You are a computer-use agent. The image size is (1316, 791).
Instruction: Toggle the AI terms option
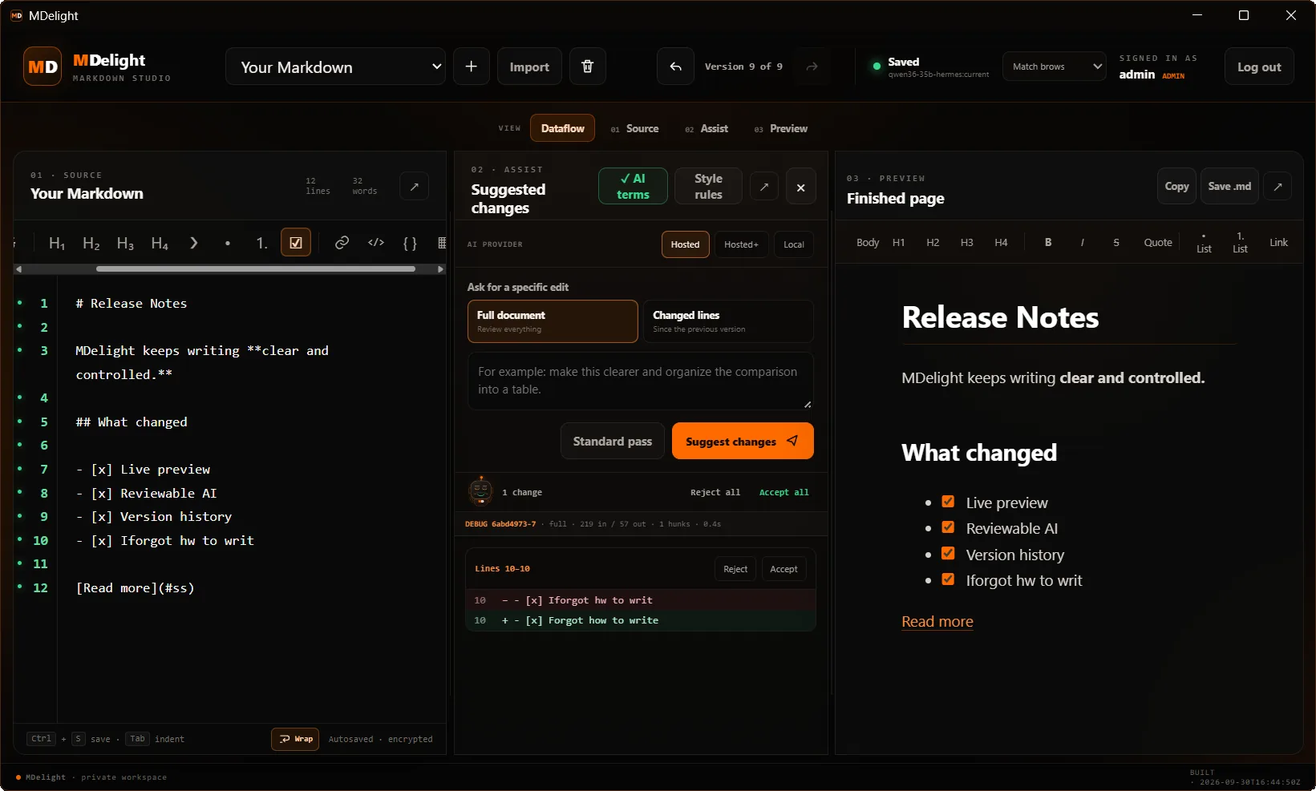click(x=633, y=187)
